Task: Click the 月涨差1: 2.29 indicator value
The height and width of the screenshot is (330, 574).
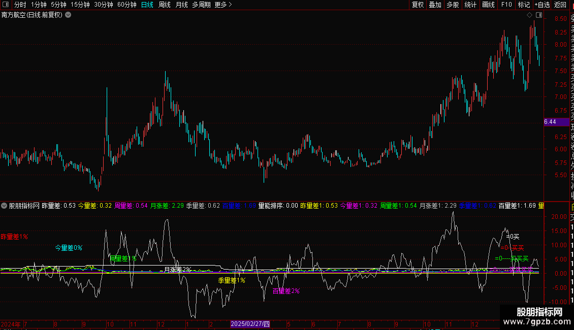Action: tap(438, 206)
